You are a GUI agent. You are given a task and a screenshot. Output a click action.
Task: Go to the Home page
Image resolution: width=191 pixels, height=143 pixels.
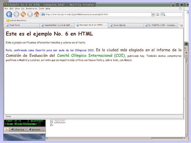pos(36,14)
